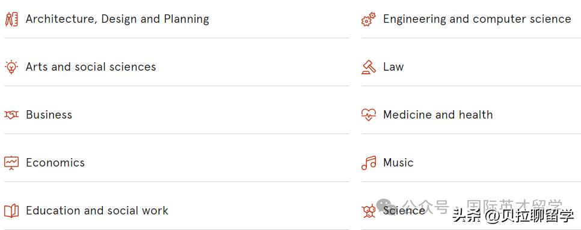Click the chart presentation Economics icon

click(x=11, y=163)
